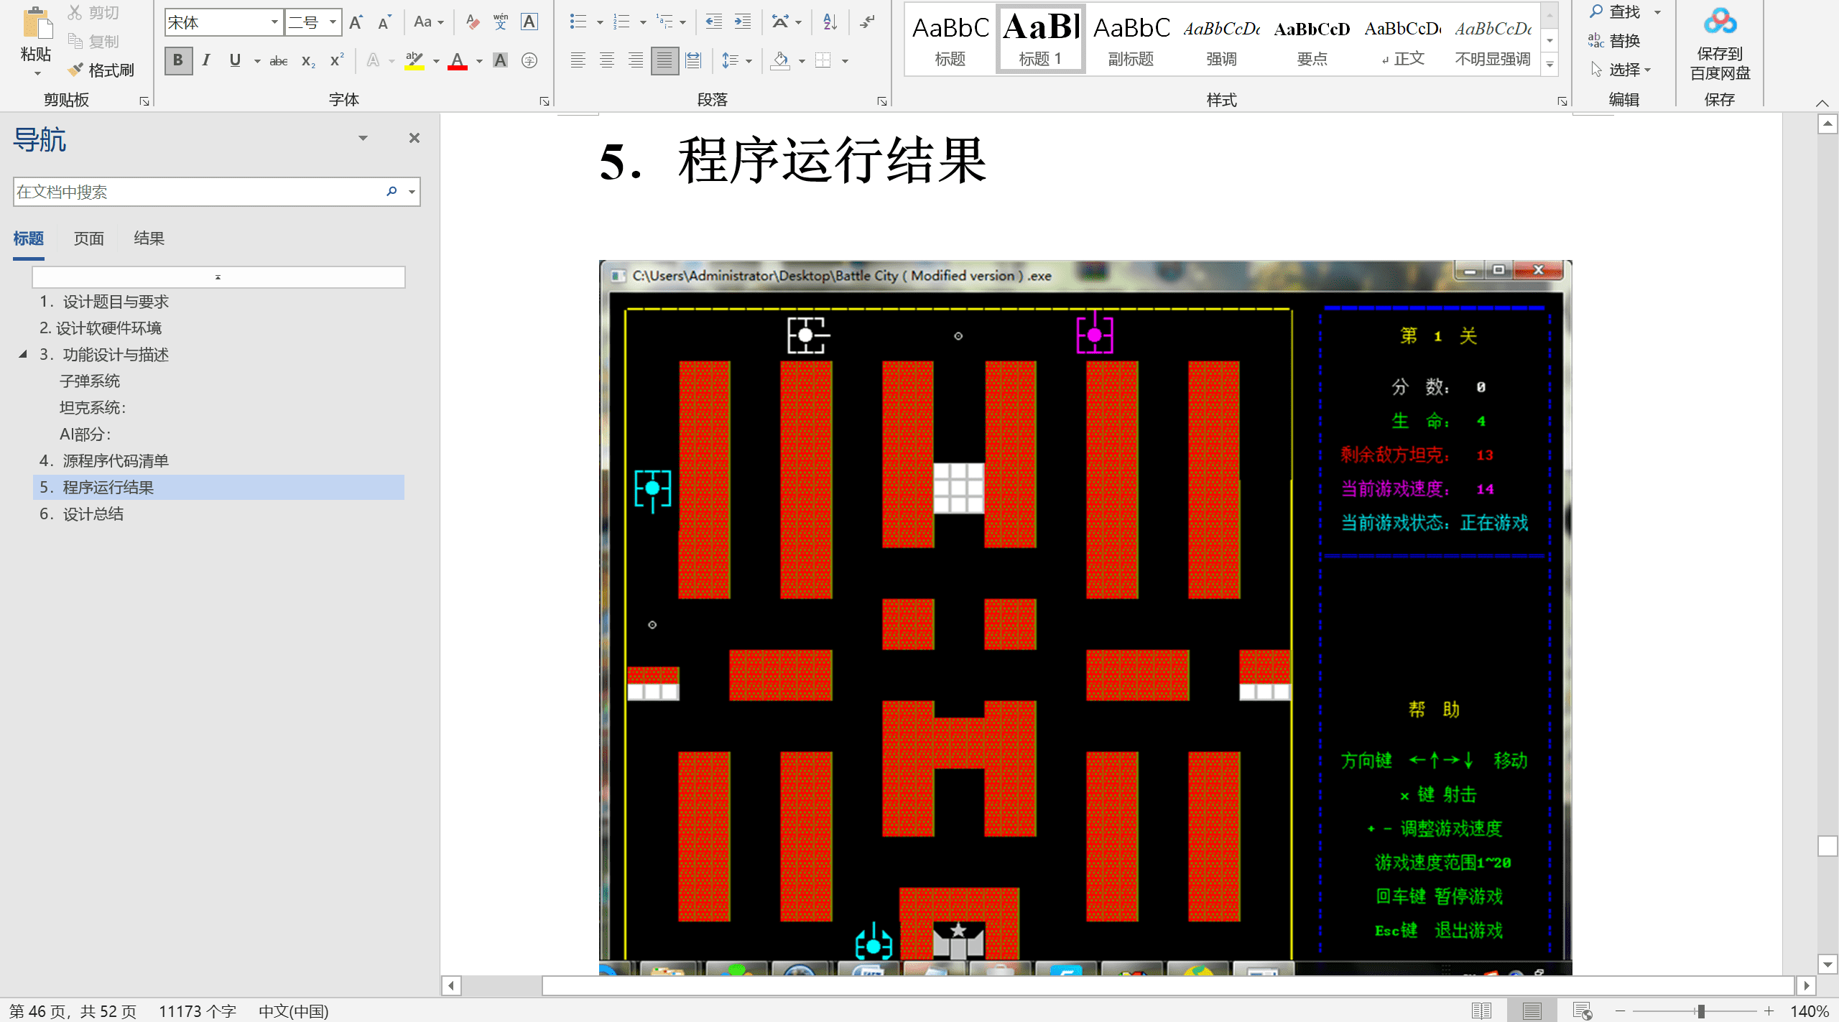Open the Change Case Aa dropdown
1839x1022 pixels.
(429, 22)
